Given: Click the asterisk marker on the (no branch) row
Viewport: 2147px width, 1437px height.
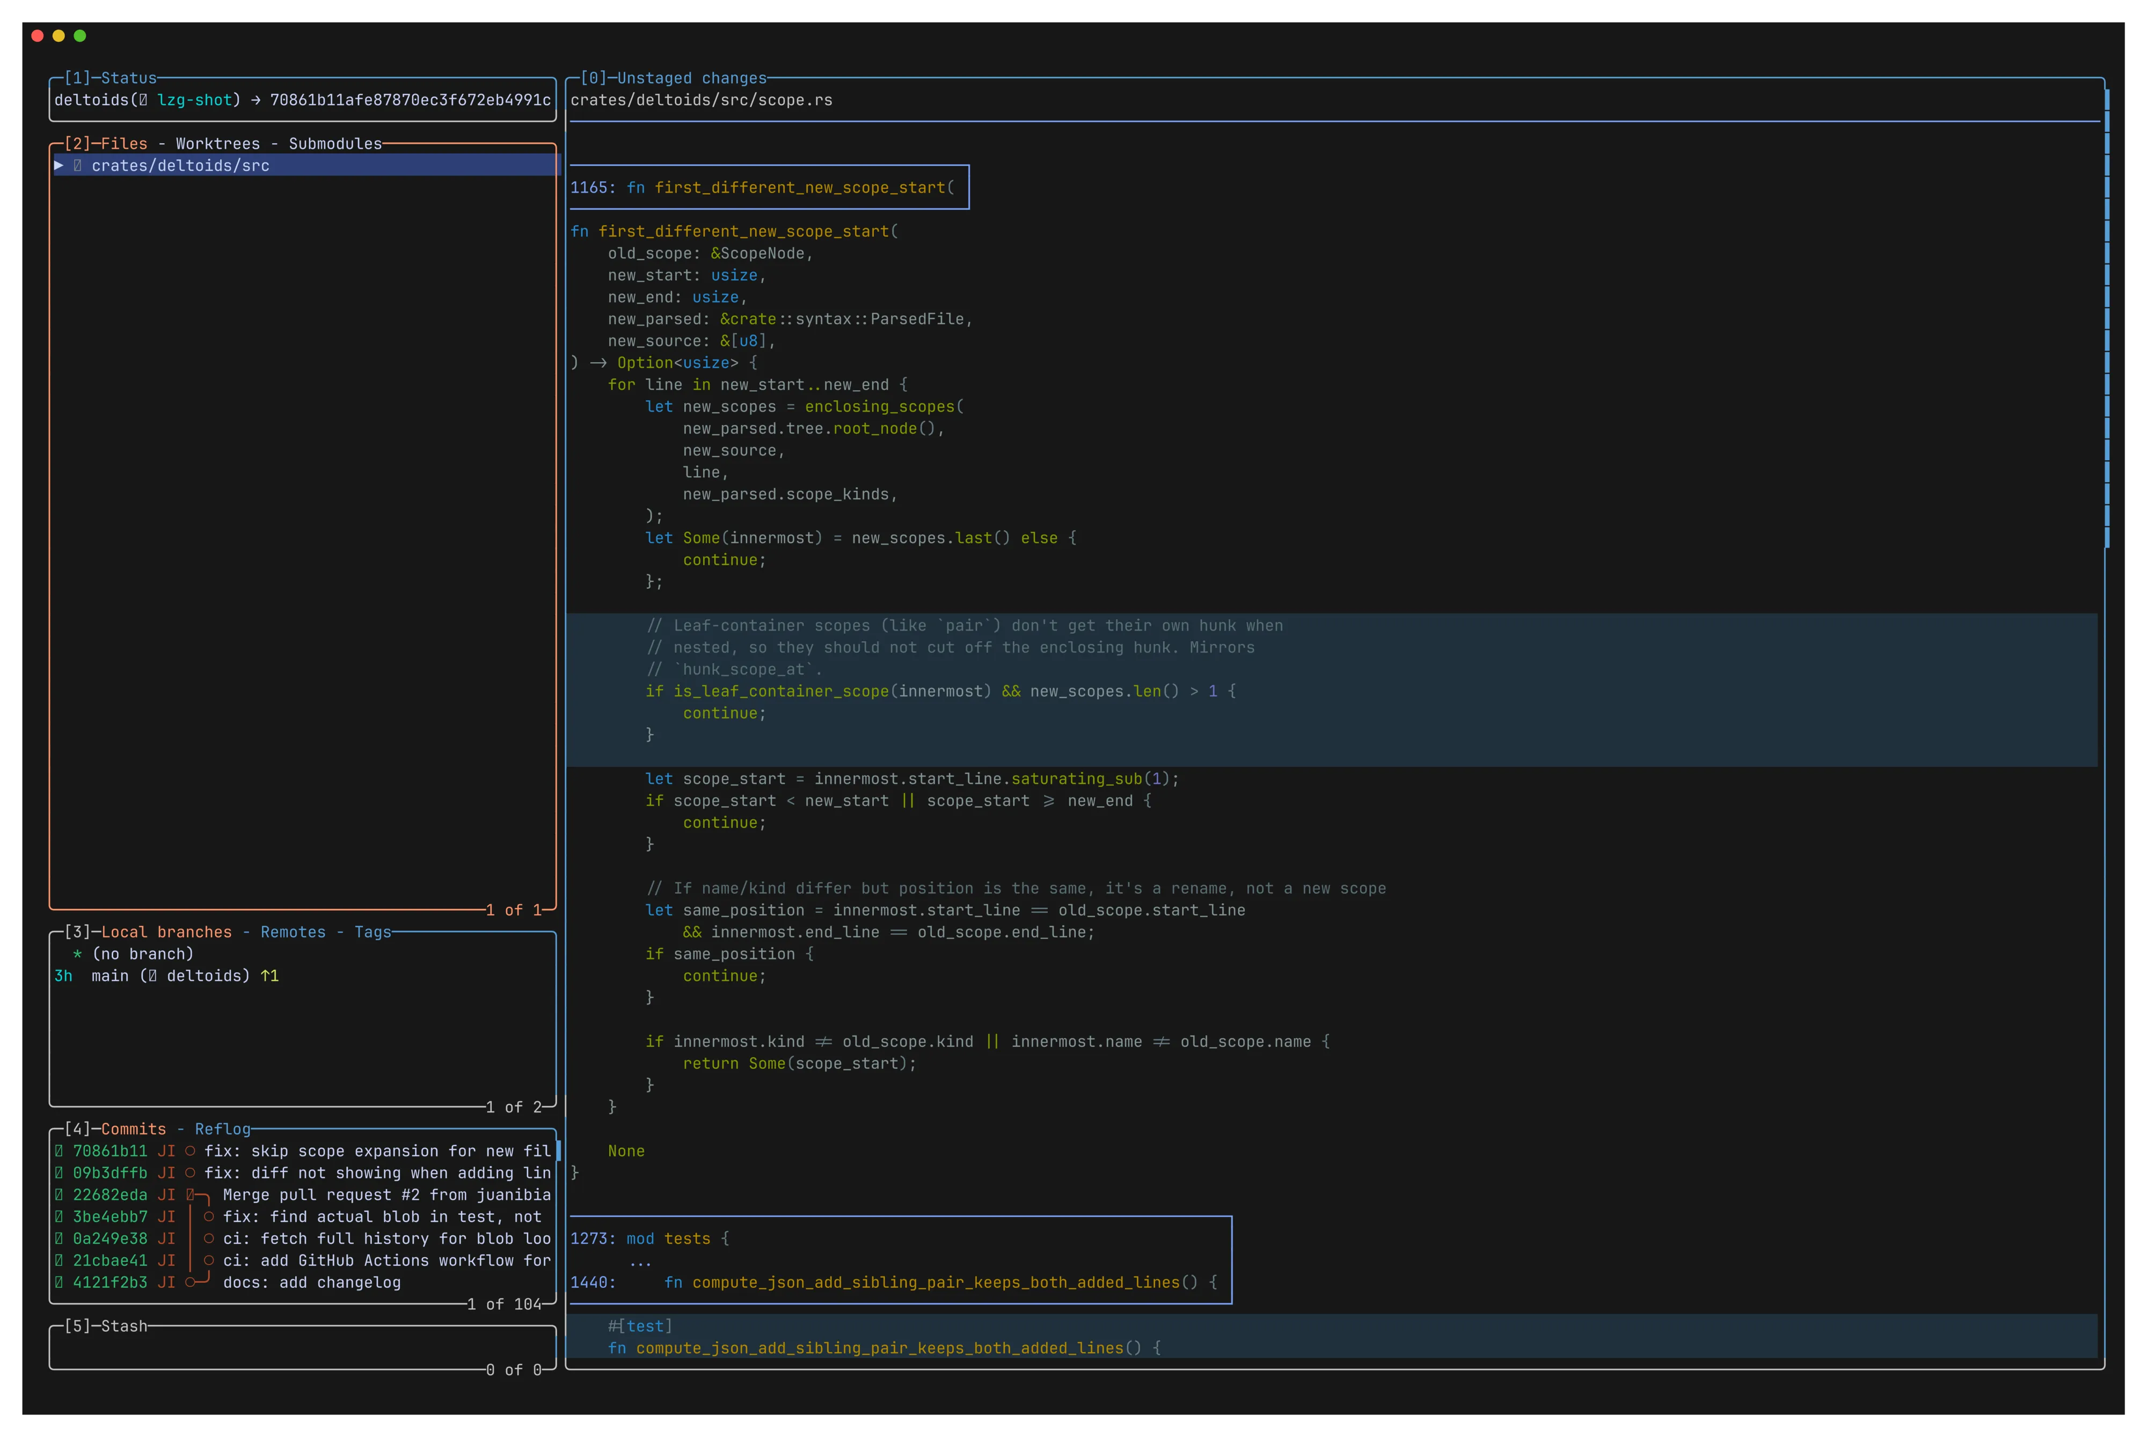Looking at the screenshot, I should click(x=77, y=954).
